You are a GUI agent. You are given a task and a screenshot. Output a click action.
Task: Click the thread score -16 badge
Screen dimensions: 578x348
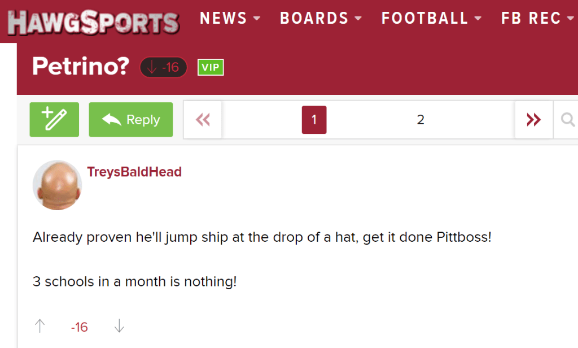(163, 68)
